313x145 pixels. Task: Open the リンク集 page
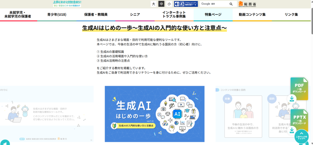pyautogui.click(x=291, y=14)
